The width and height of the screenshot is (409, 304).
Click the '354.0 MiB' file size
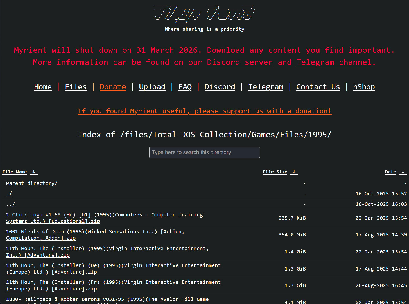[292, 235]
